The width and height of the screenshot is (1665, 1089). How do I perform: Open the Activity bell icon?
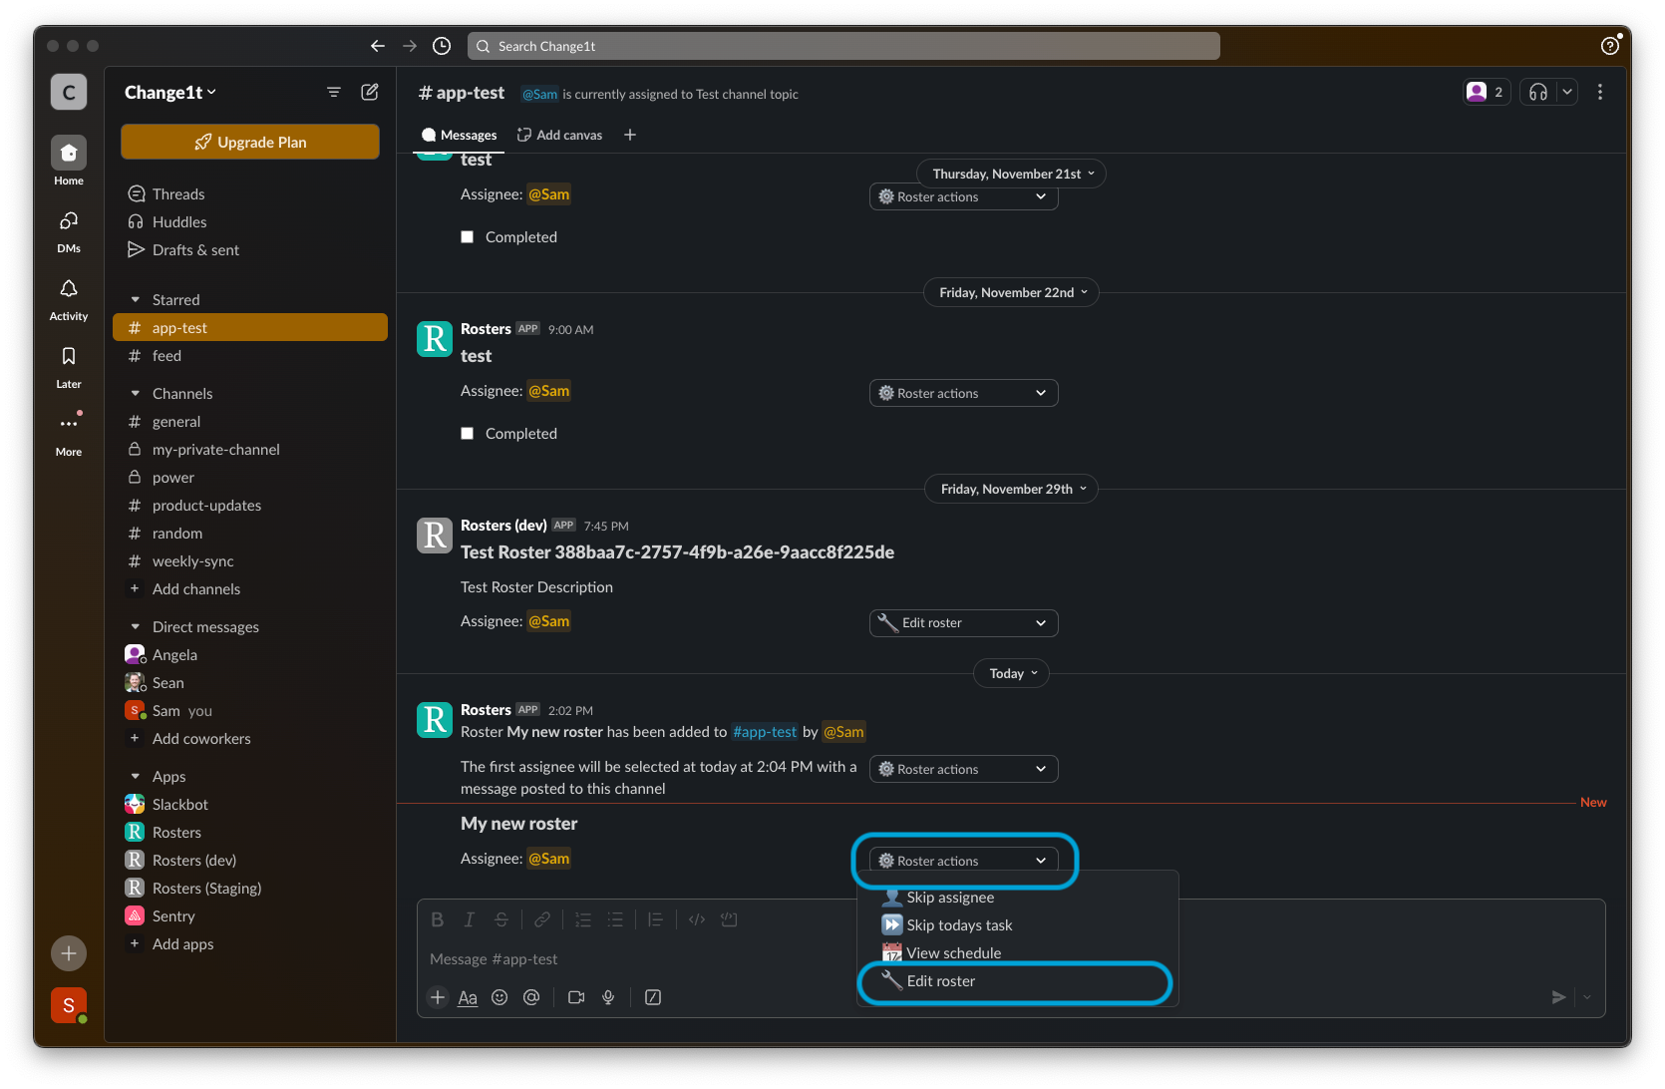69,288
